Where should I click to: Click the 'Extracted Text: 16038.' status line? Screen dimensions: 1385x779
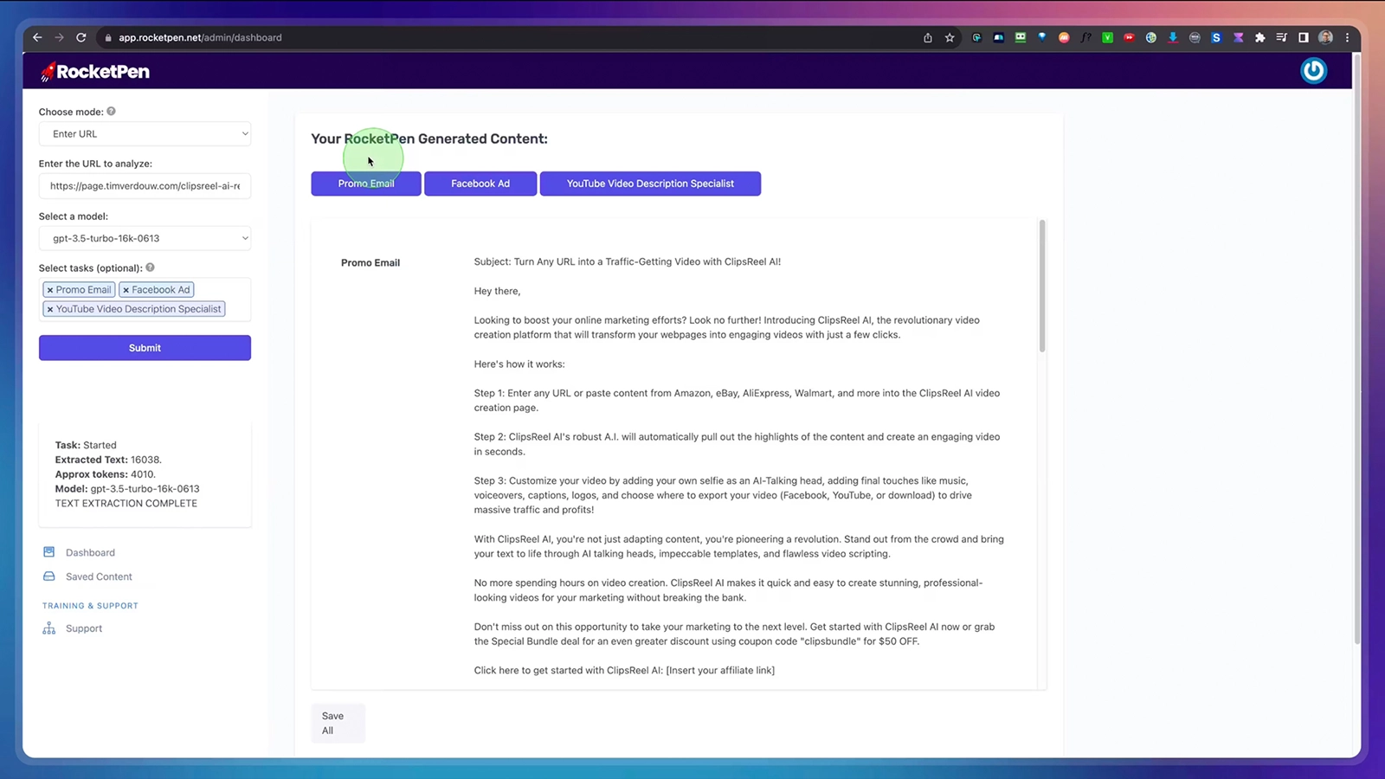(108, 460)
